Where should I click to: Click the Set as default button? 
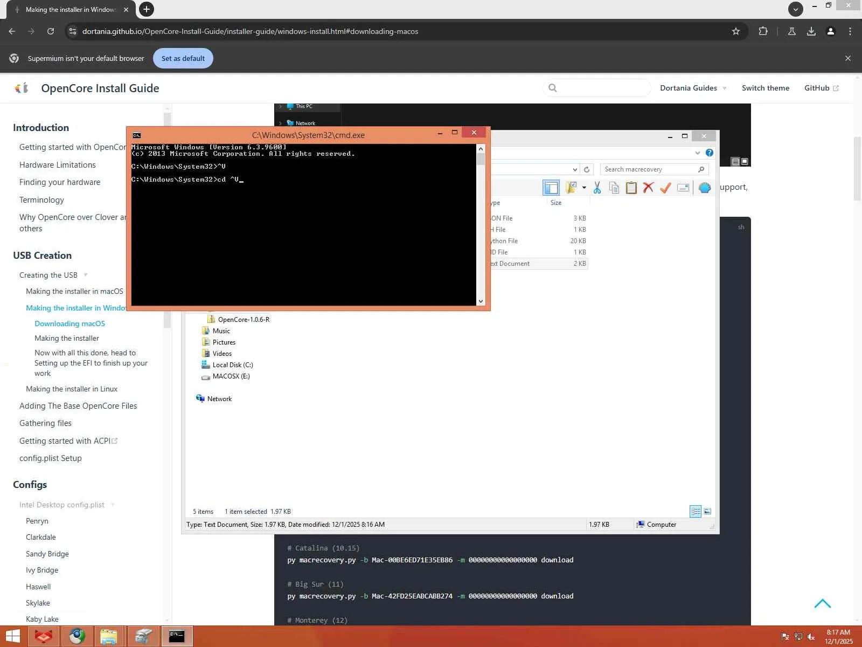(x=183, y=58)
